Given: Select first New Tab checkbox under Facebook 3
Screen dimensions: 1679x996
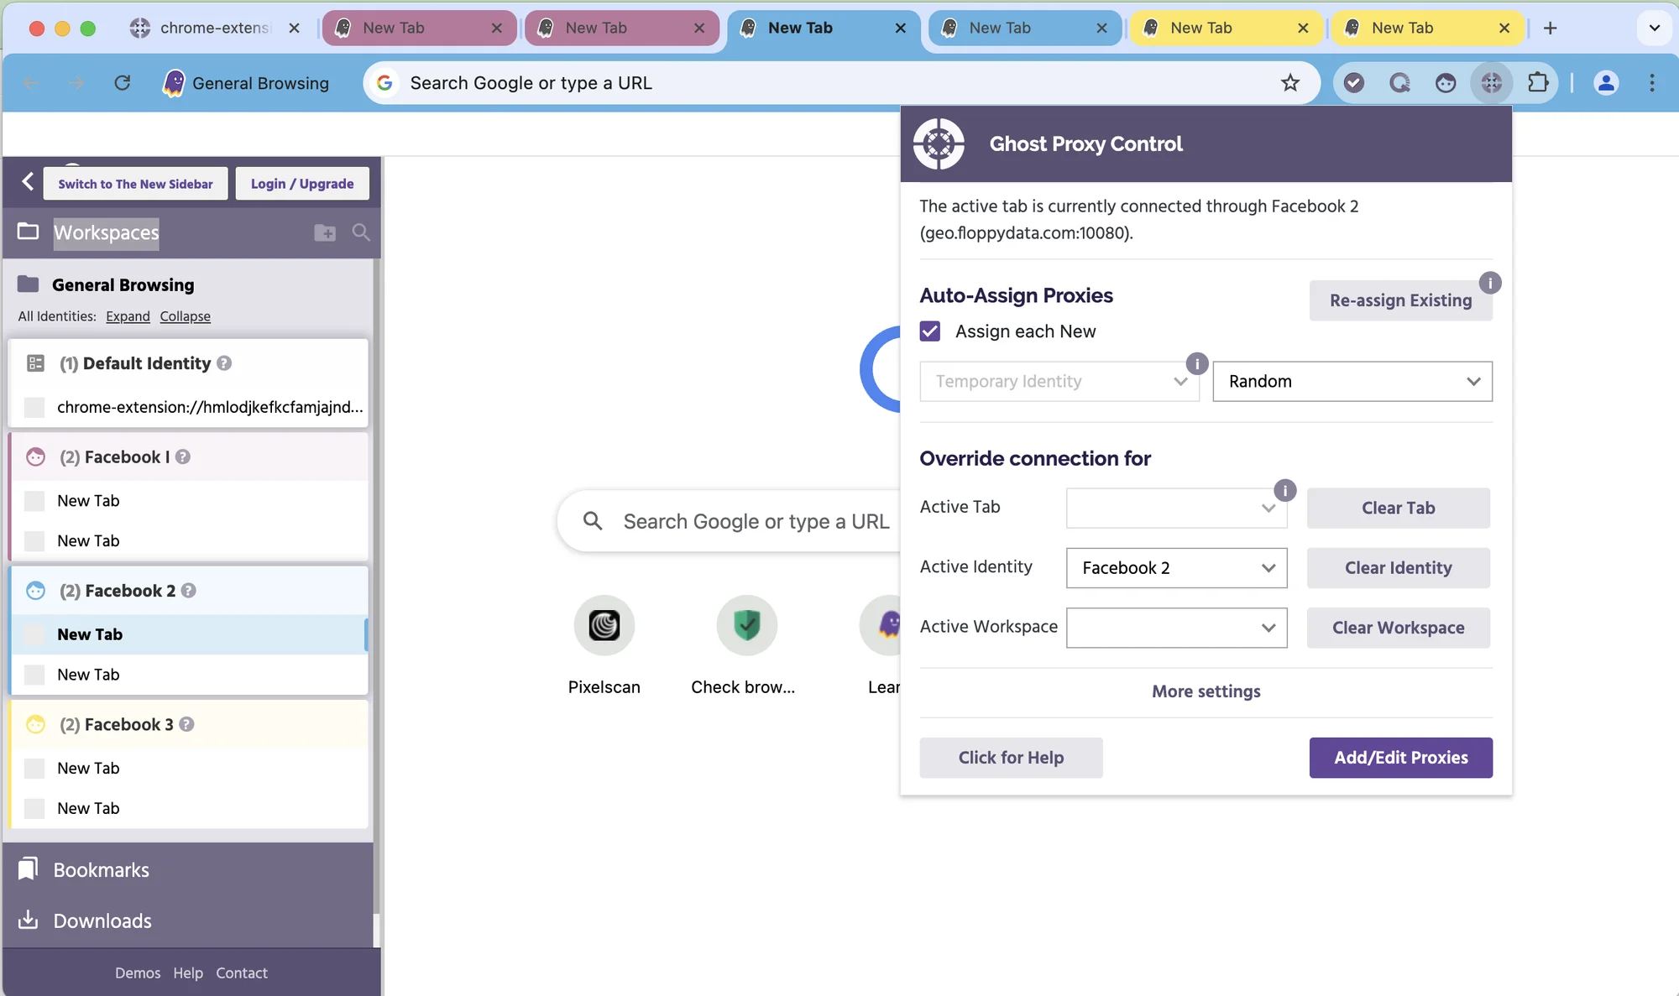Looking at the screenshot, I should [x=34, y=768].
